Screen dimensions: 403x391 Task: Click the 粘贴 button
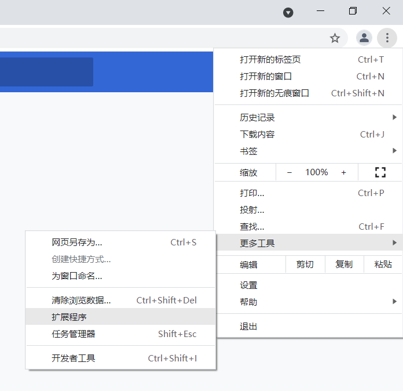pyautogui.click(x=383, y=265)
